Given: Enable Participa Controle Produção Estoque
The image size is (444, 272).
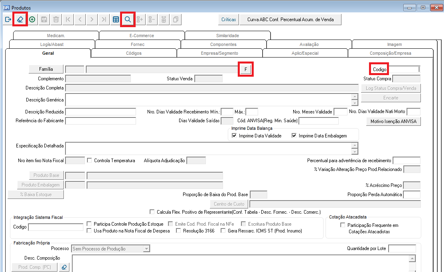Looking at the screenshot, I should pyautogui.click(x=89, y=224).
